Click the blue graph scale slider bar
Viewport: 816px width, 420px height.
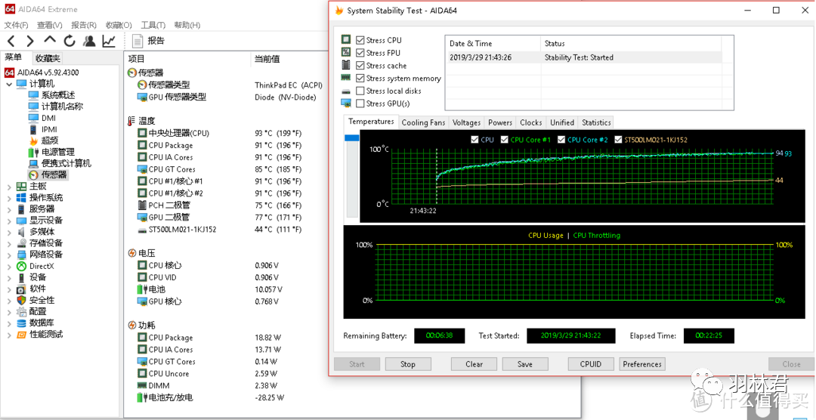coord(352,138)
